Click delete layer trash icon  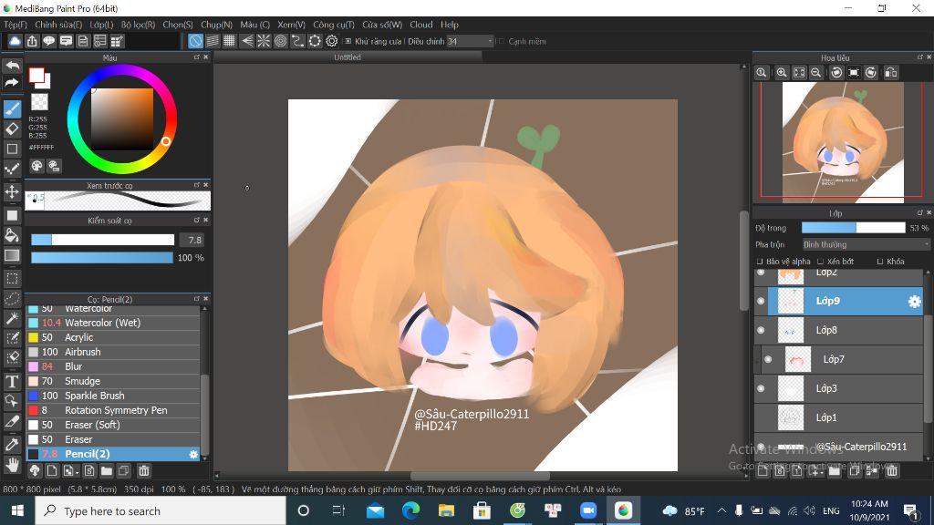click(891, 471)
